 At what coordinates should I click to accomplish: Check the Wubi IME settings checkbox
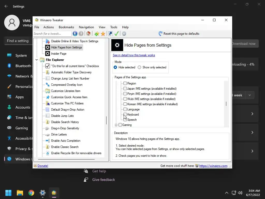pyautogui.click(x=125, y=99)
